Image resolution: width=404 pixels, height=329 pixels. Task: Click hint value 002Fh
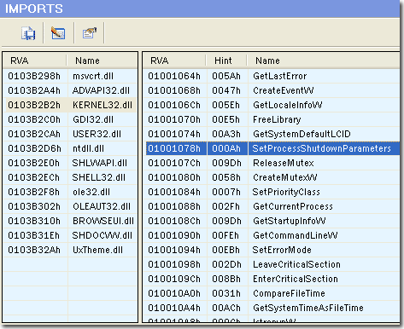(226, 206)
